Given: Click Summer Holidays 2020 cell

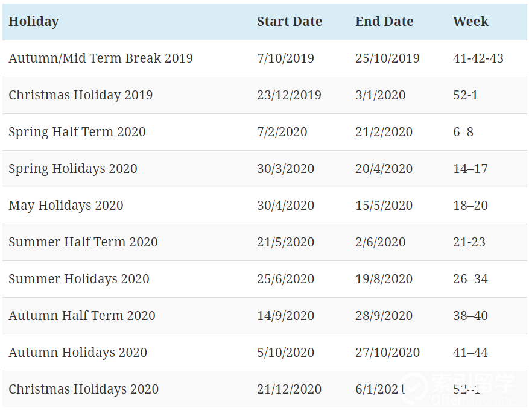Looking at the screenshot, I should pos(79,279).
